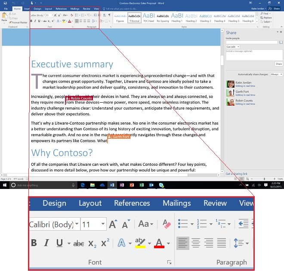Open the Mailings tab in the enlarged callout
The image size is (284, 271).
[176, 203]
